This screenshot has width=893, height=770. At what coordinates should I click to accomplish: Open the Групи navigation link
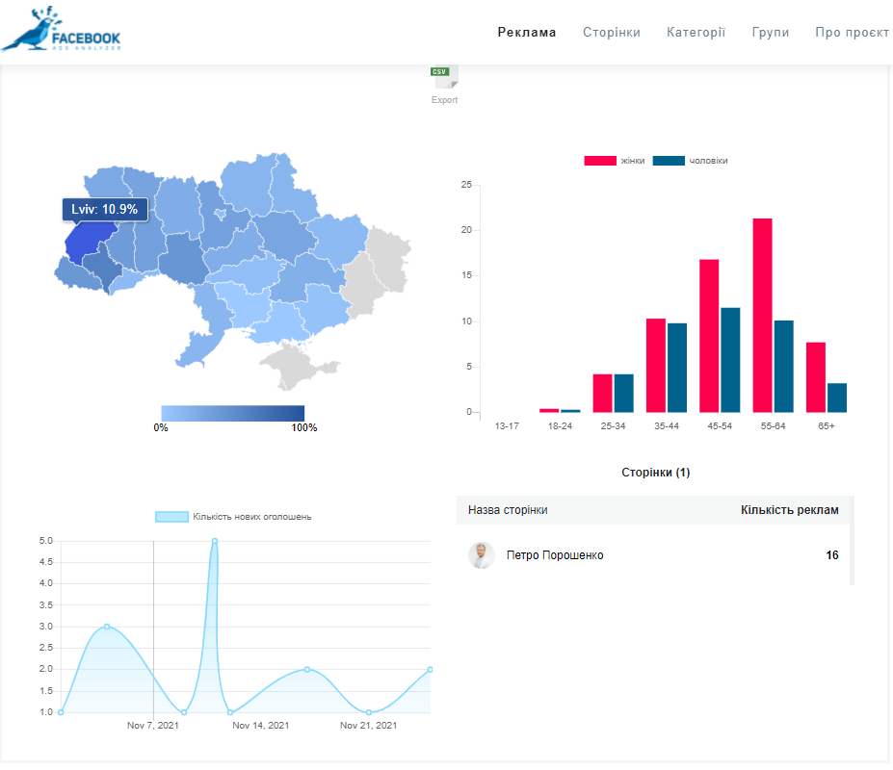point(771,32)
